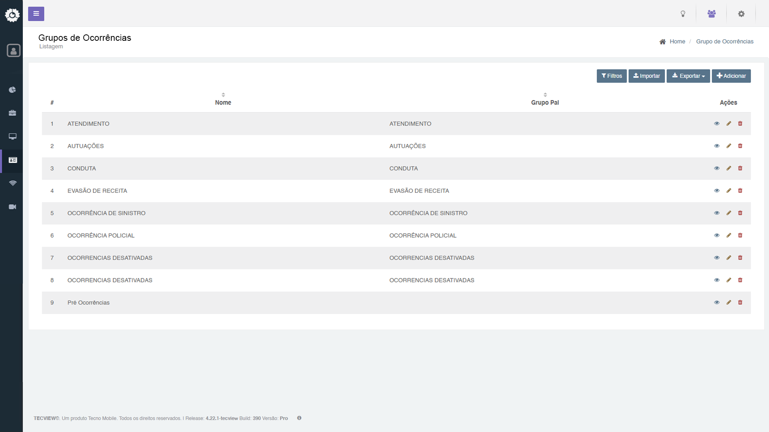
Task: Open the users group icon in header
Action: pos(711,14)
